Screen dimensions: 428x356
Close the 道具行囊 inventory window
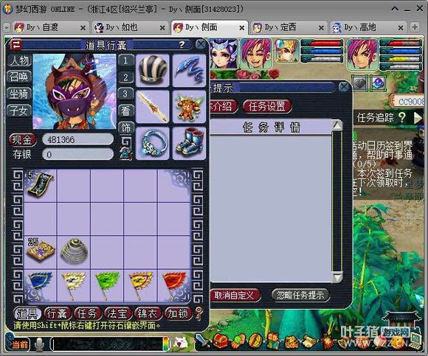[201, 44]
